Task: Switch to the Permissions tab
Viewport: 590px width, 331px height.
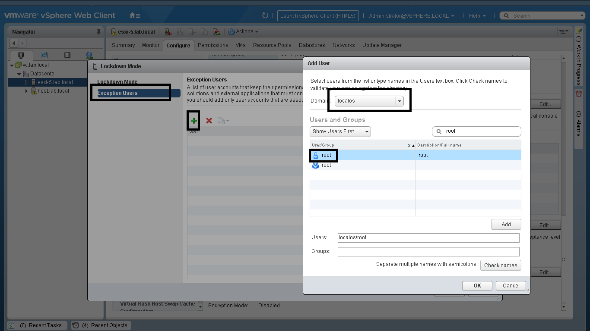Action: [x=213, y=45]
